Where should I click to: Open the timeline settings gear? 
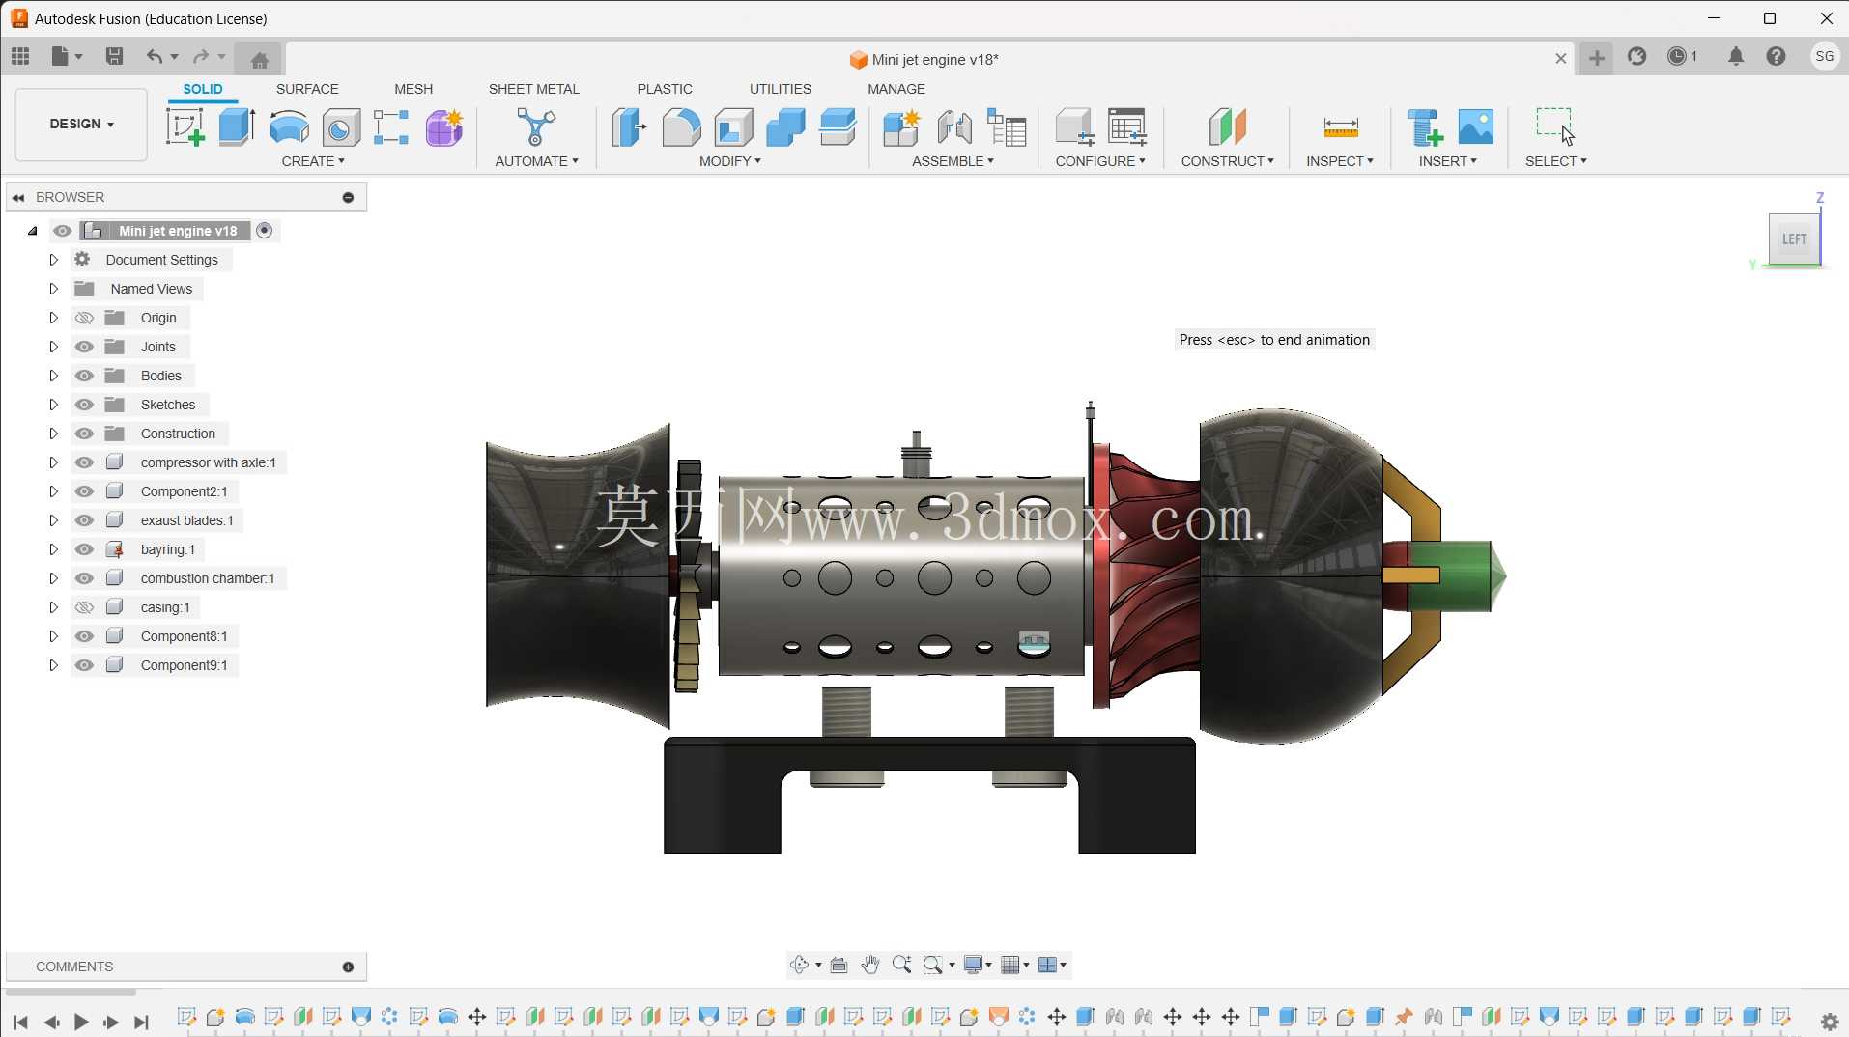coord(1829,1022)
